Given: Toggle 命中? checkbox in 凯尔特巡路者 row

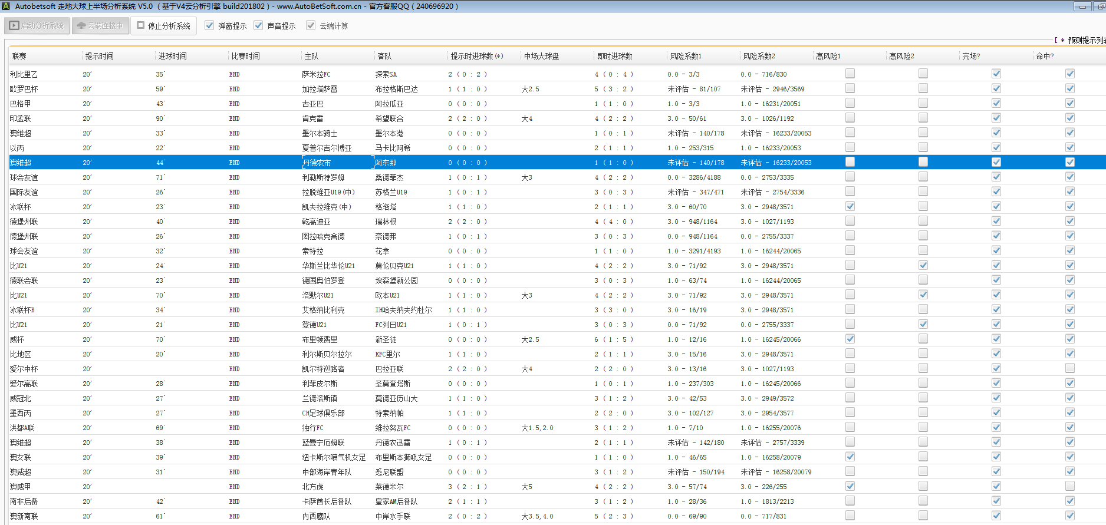Looking at the screenshot, I should 1070,368.
